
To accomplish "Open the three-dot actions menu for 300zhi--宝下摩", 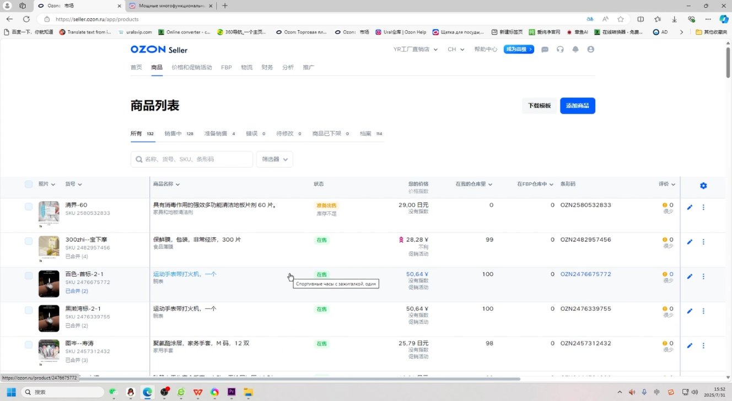I will click(x=703, y=242).
